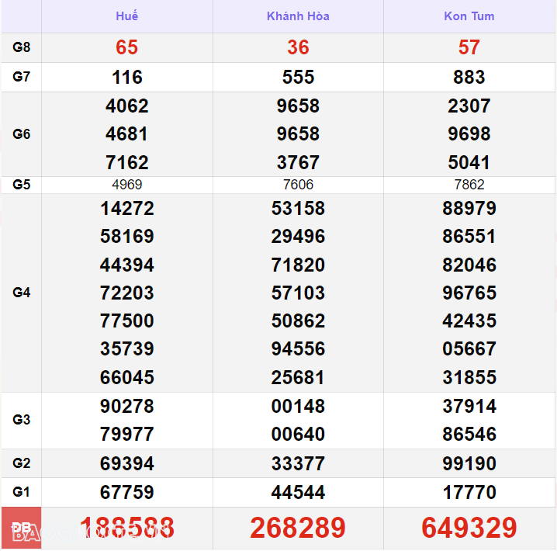The image size is (557, 551).
Task: Select Kon Tum G8 result 57
Action: click(x=469, y=47)
